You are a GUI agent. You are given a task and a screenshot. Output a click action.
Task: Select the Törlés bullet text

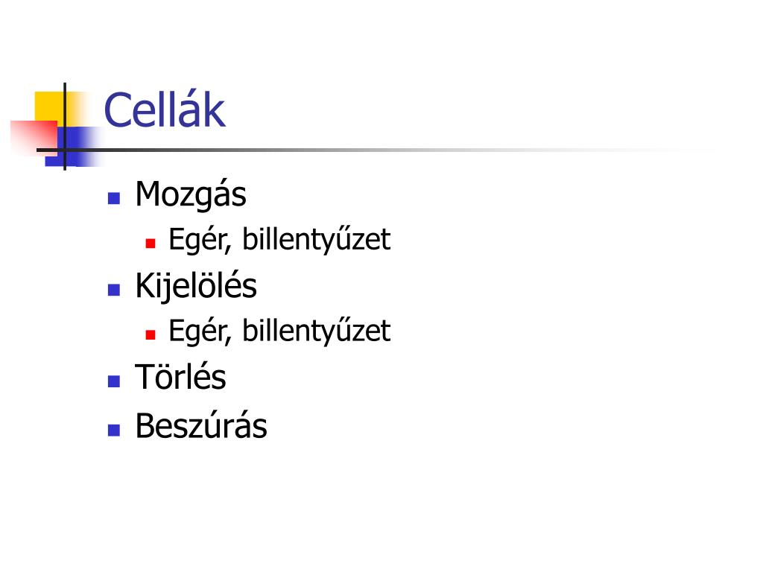[x=180, y=377]
